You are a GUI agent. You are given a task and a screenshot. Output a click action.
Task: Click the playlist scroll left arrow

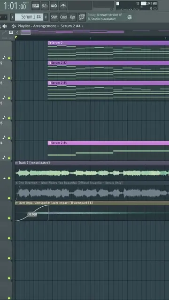(x=17, y=32)
